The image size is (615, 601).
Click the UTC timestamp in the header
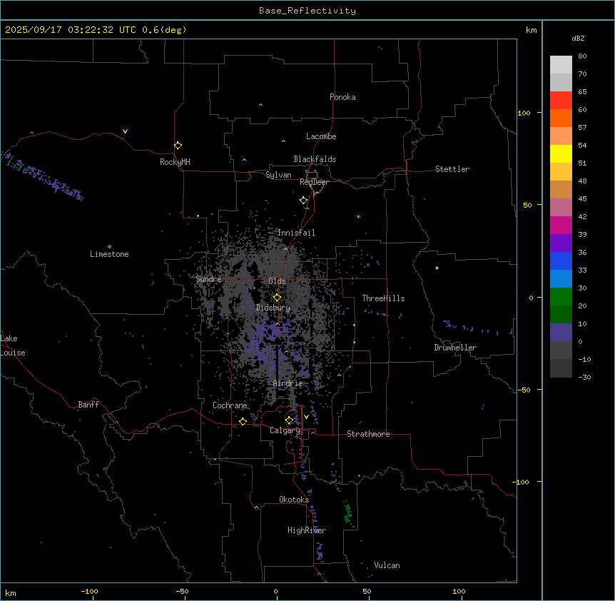(x=96, y=30)
